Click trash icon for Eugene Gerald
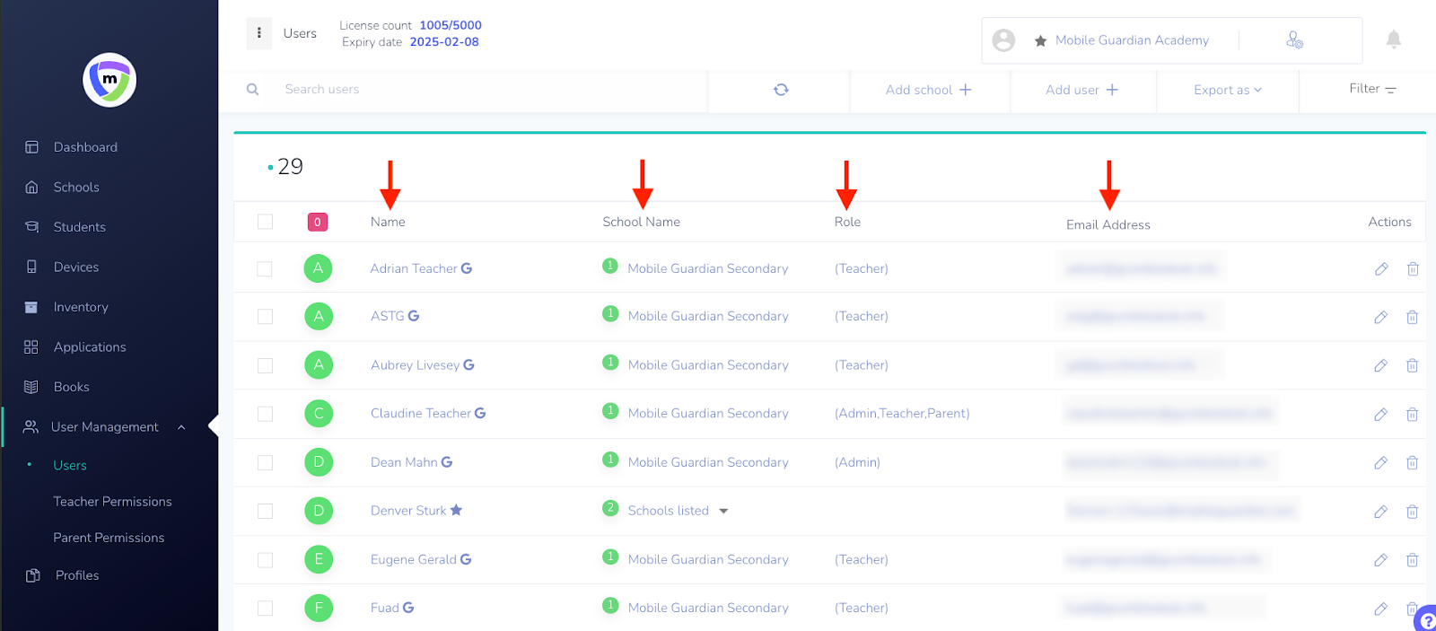This screenshot has height=631, width=1436. pos(1412,560)
